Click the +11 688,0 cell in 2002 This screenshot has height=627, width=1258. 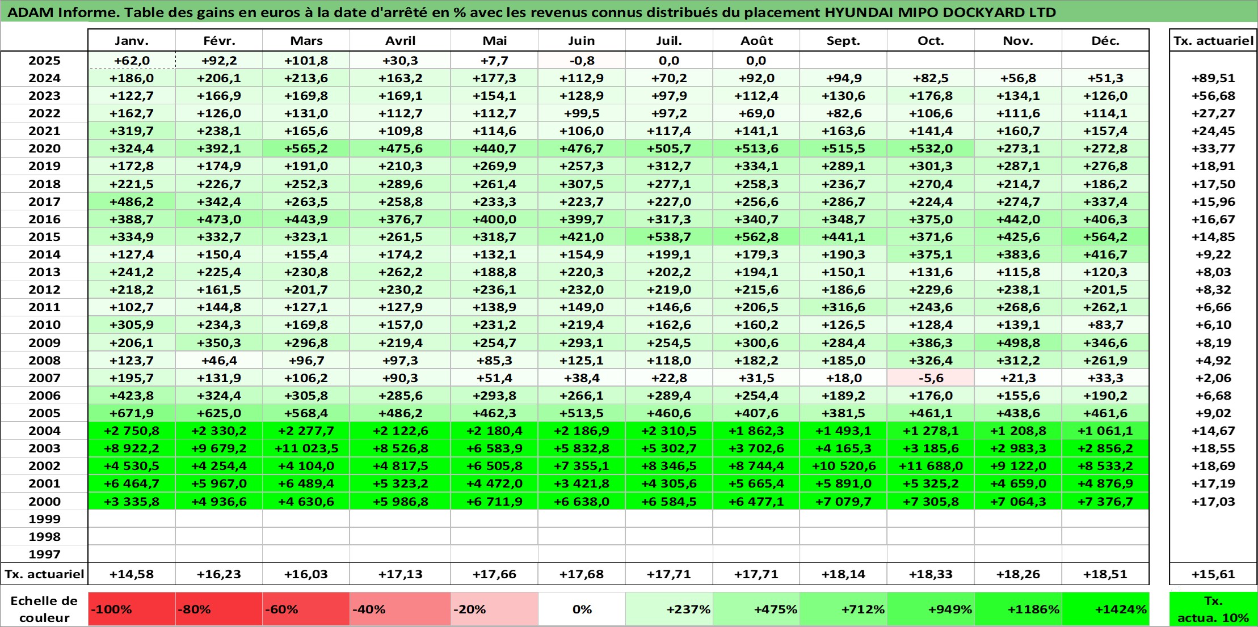click(931, 466)
